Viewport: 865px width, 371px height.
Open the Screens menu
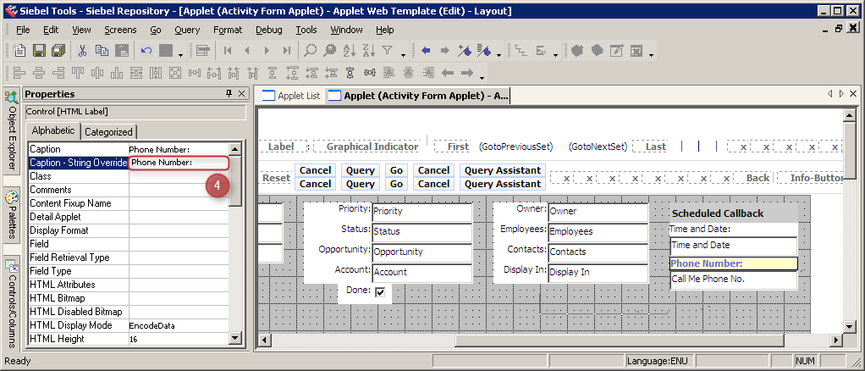pyautogui.click(x=119, y=30)
